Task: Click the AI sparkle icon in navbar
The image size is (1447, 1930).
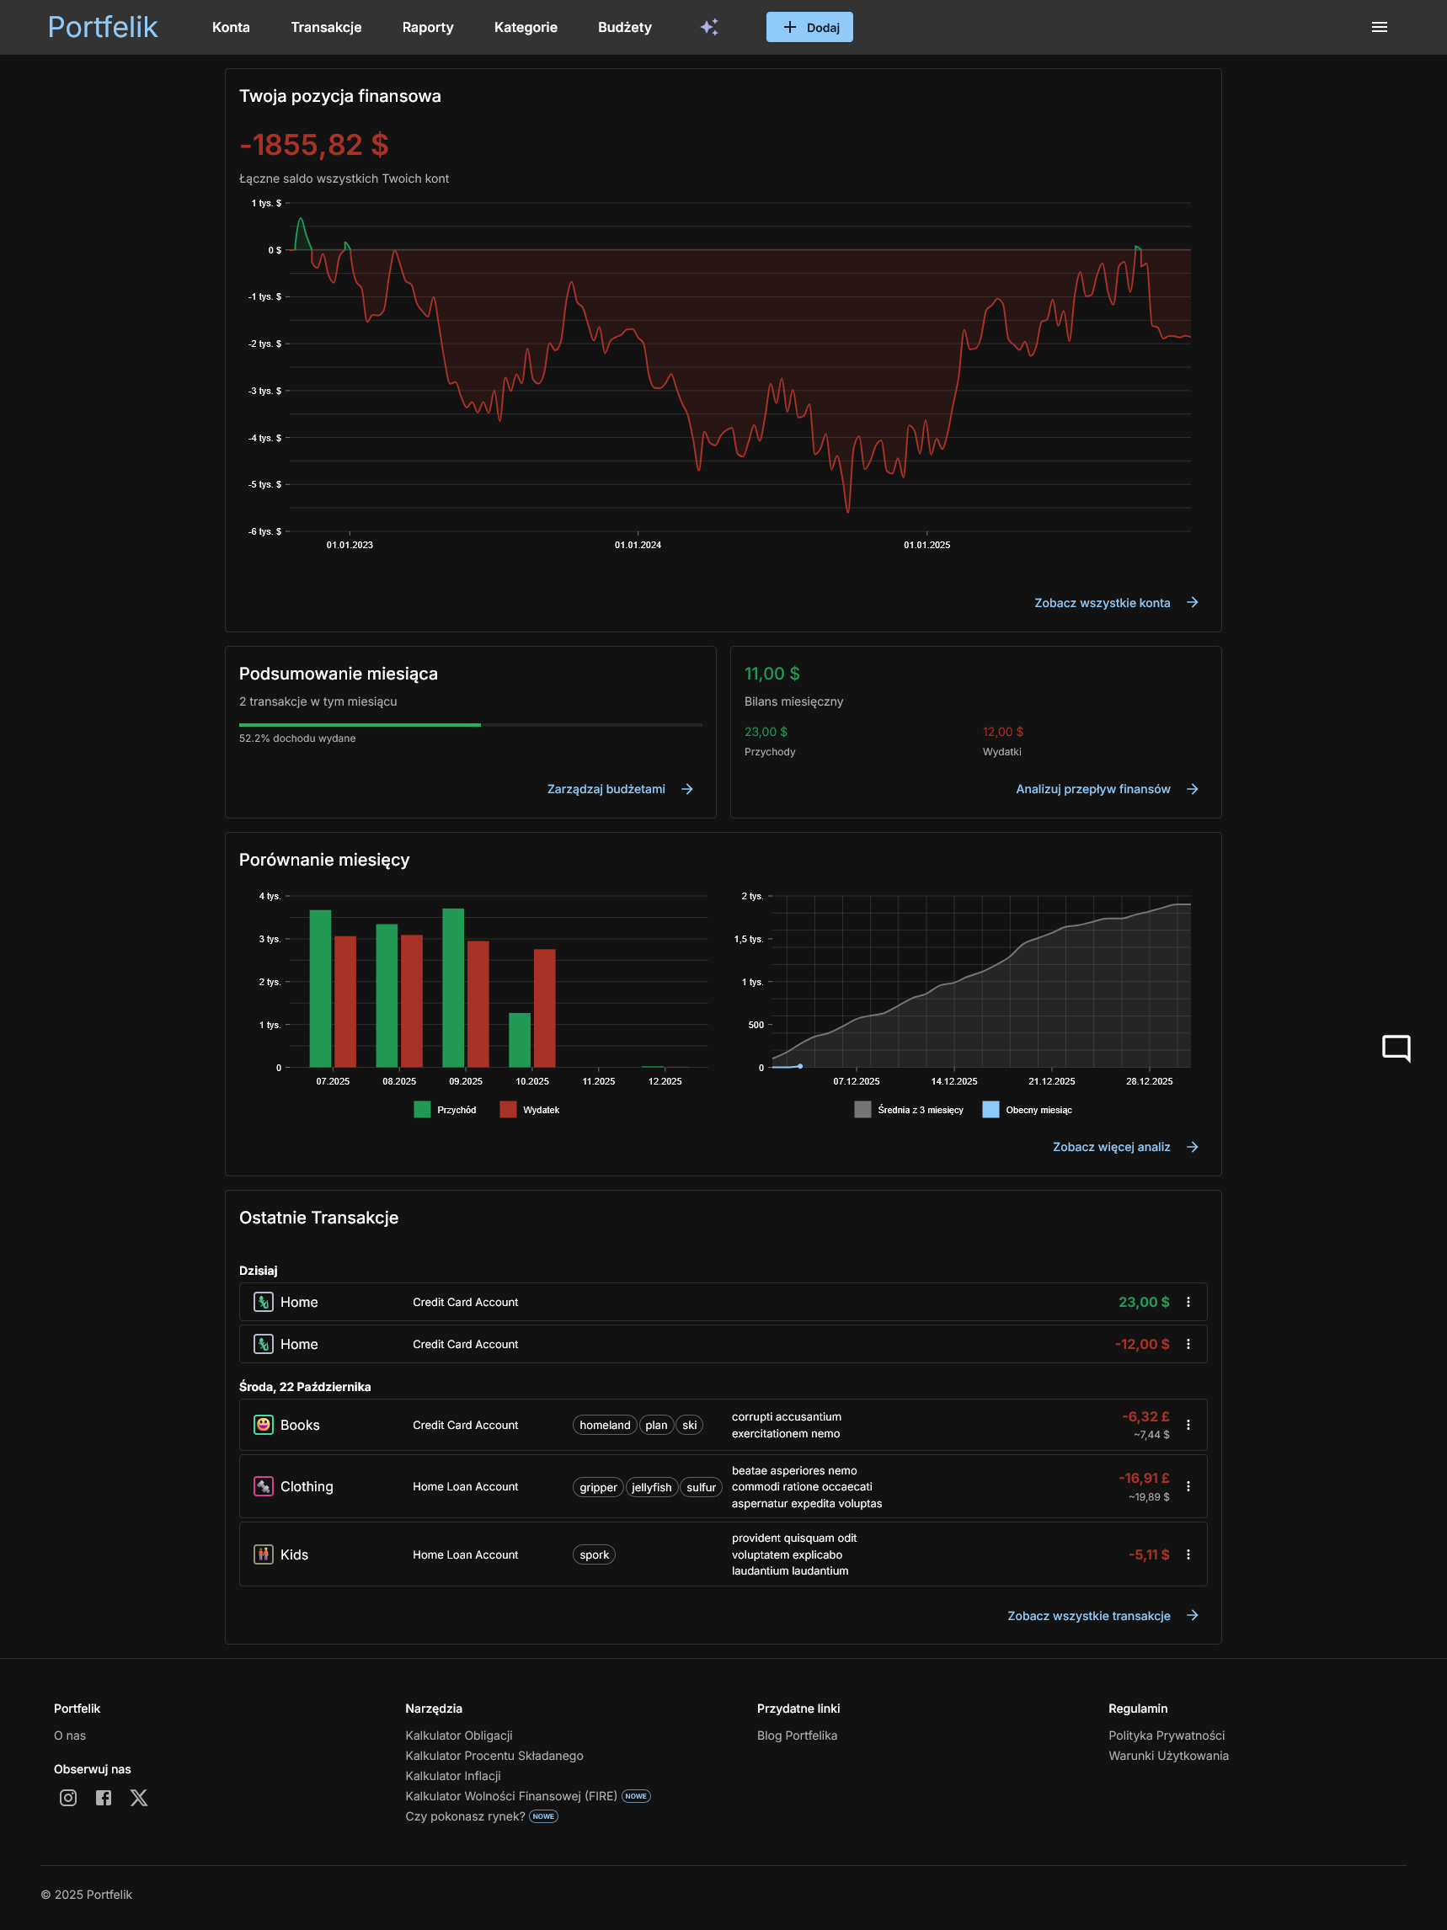Action: pos(708,27)
